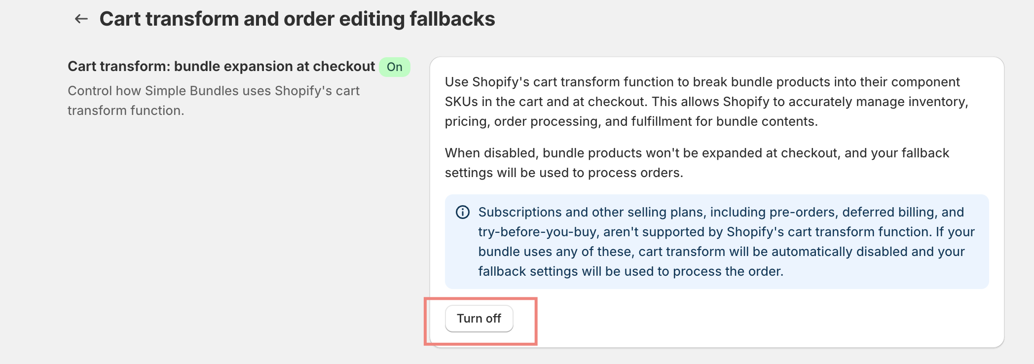Go back using the left arrow icon
1034x364 pixels.
[x=81, y=19]
